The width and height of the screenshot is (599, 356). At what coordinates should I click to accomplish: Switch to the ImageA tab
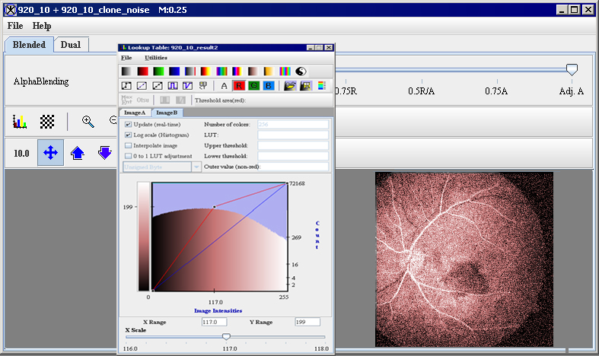coord(135,113)
